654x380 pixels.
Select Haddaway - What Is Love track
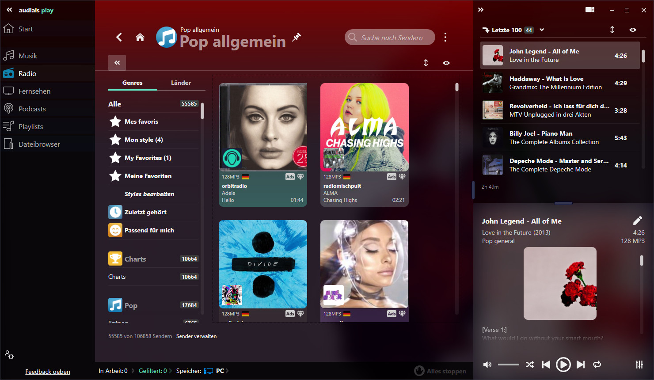(560, 83)
